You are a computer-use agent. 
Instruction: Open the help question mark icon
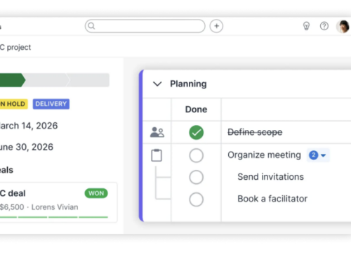324,26
